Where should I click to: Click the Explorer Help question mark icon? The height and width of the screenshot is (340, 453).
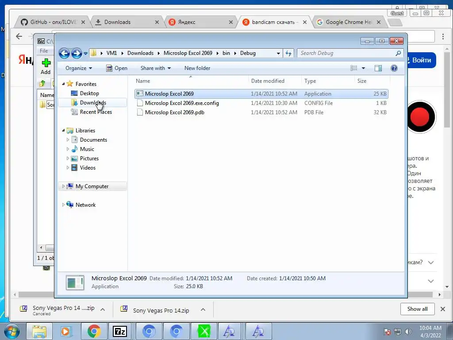click(x=394, y=68)
